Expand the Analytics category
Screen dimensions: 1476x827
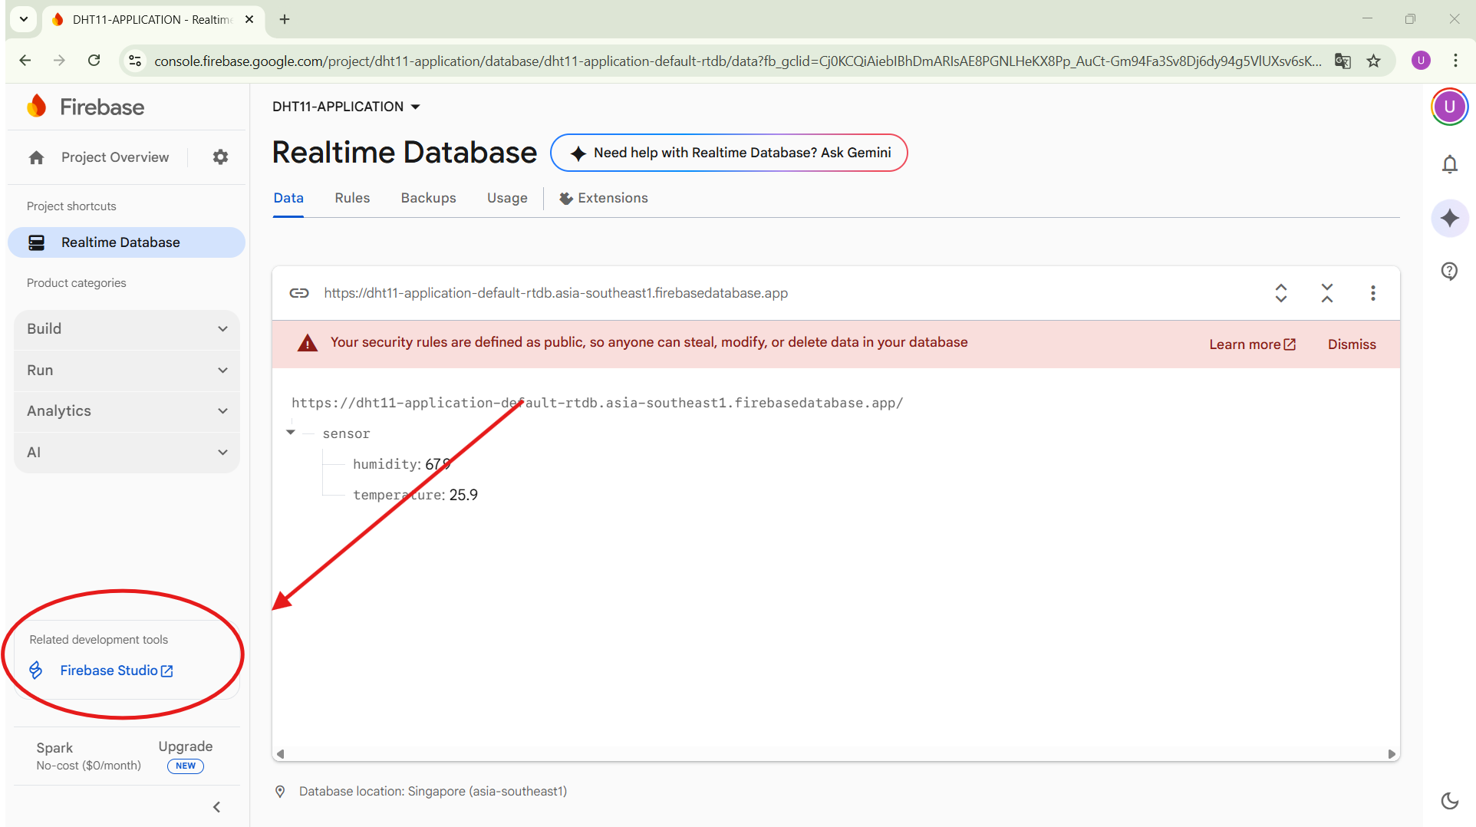point(127,411)
